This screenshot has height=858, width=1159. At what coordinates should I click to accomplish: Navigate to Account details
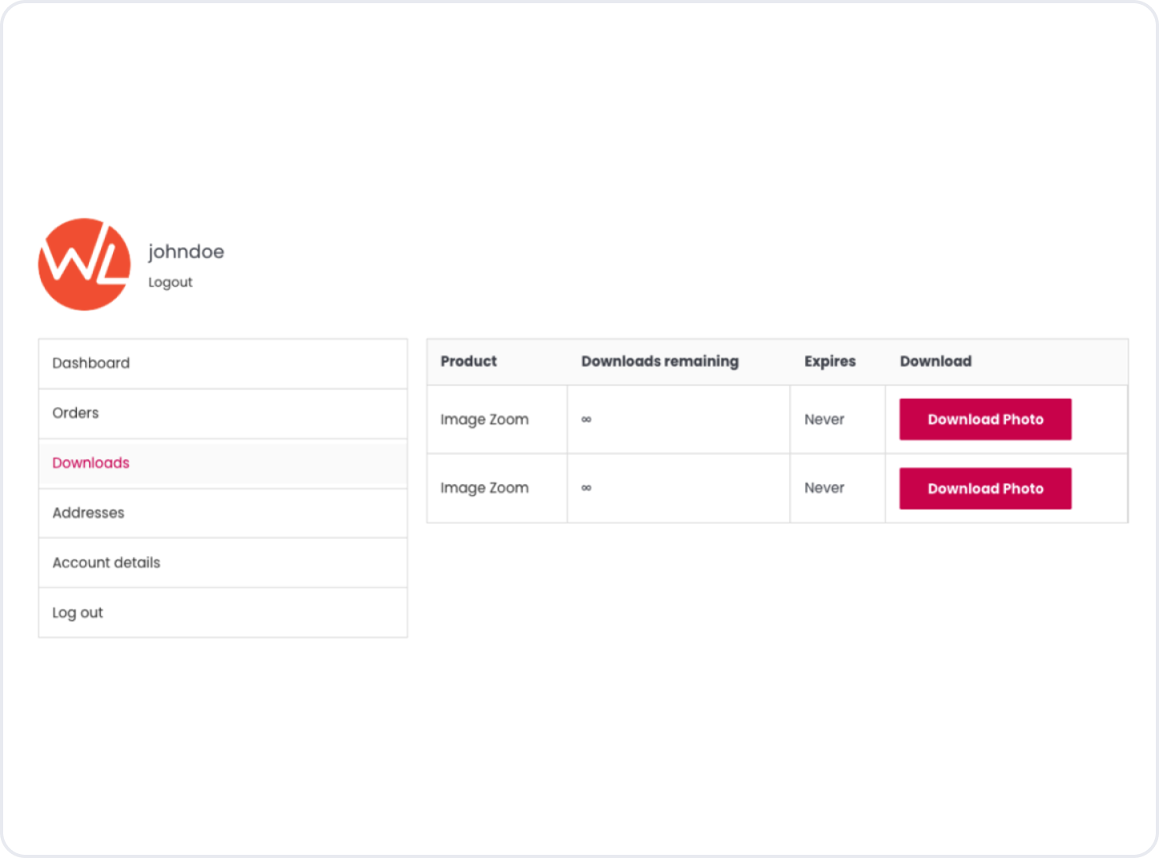click(x=106, y=563)
